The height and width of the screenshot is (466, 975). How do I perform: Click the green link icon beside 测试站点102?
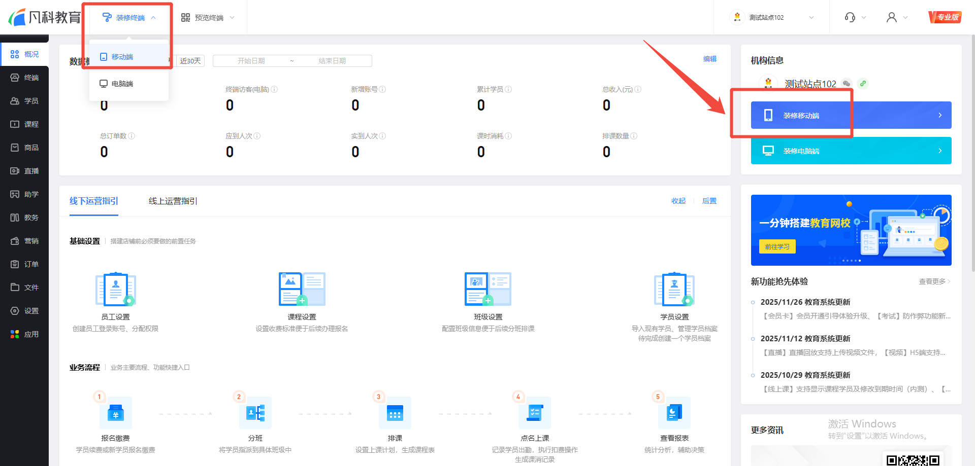863,84
